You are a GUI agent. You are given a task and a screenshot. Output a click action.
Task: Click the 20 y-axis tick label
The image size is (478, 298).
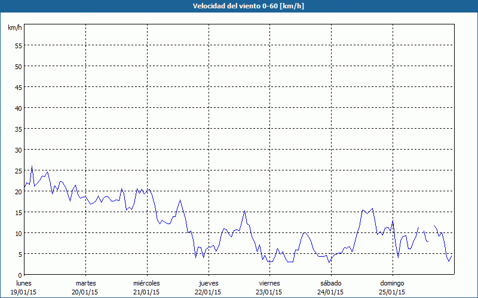coord(18,191)
